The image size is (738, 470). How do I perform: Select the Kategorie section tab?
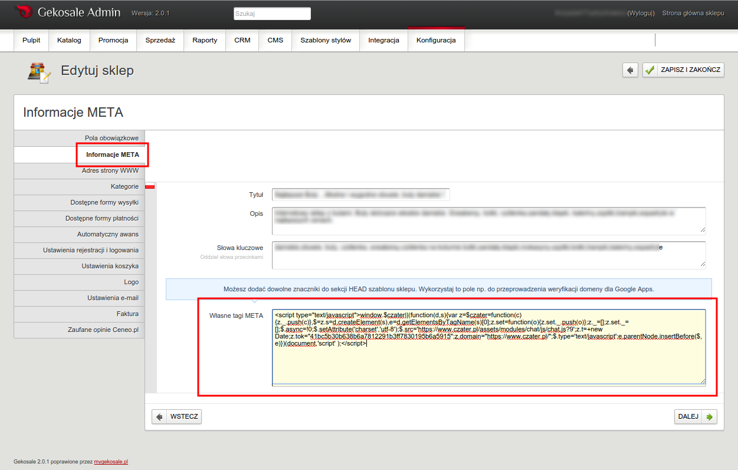(79, 186)
